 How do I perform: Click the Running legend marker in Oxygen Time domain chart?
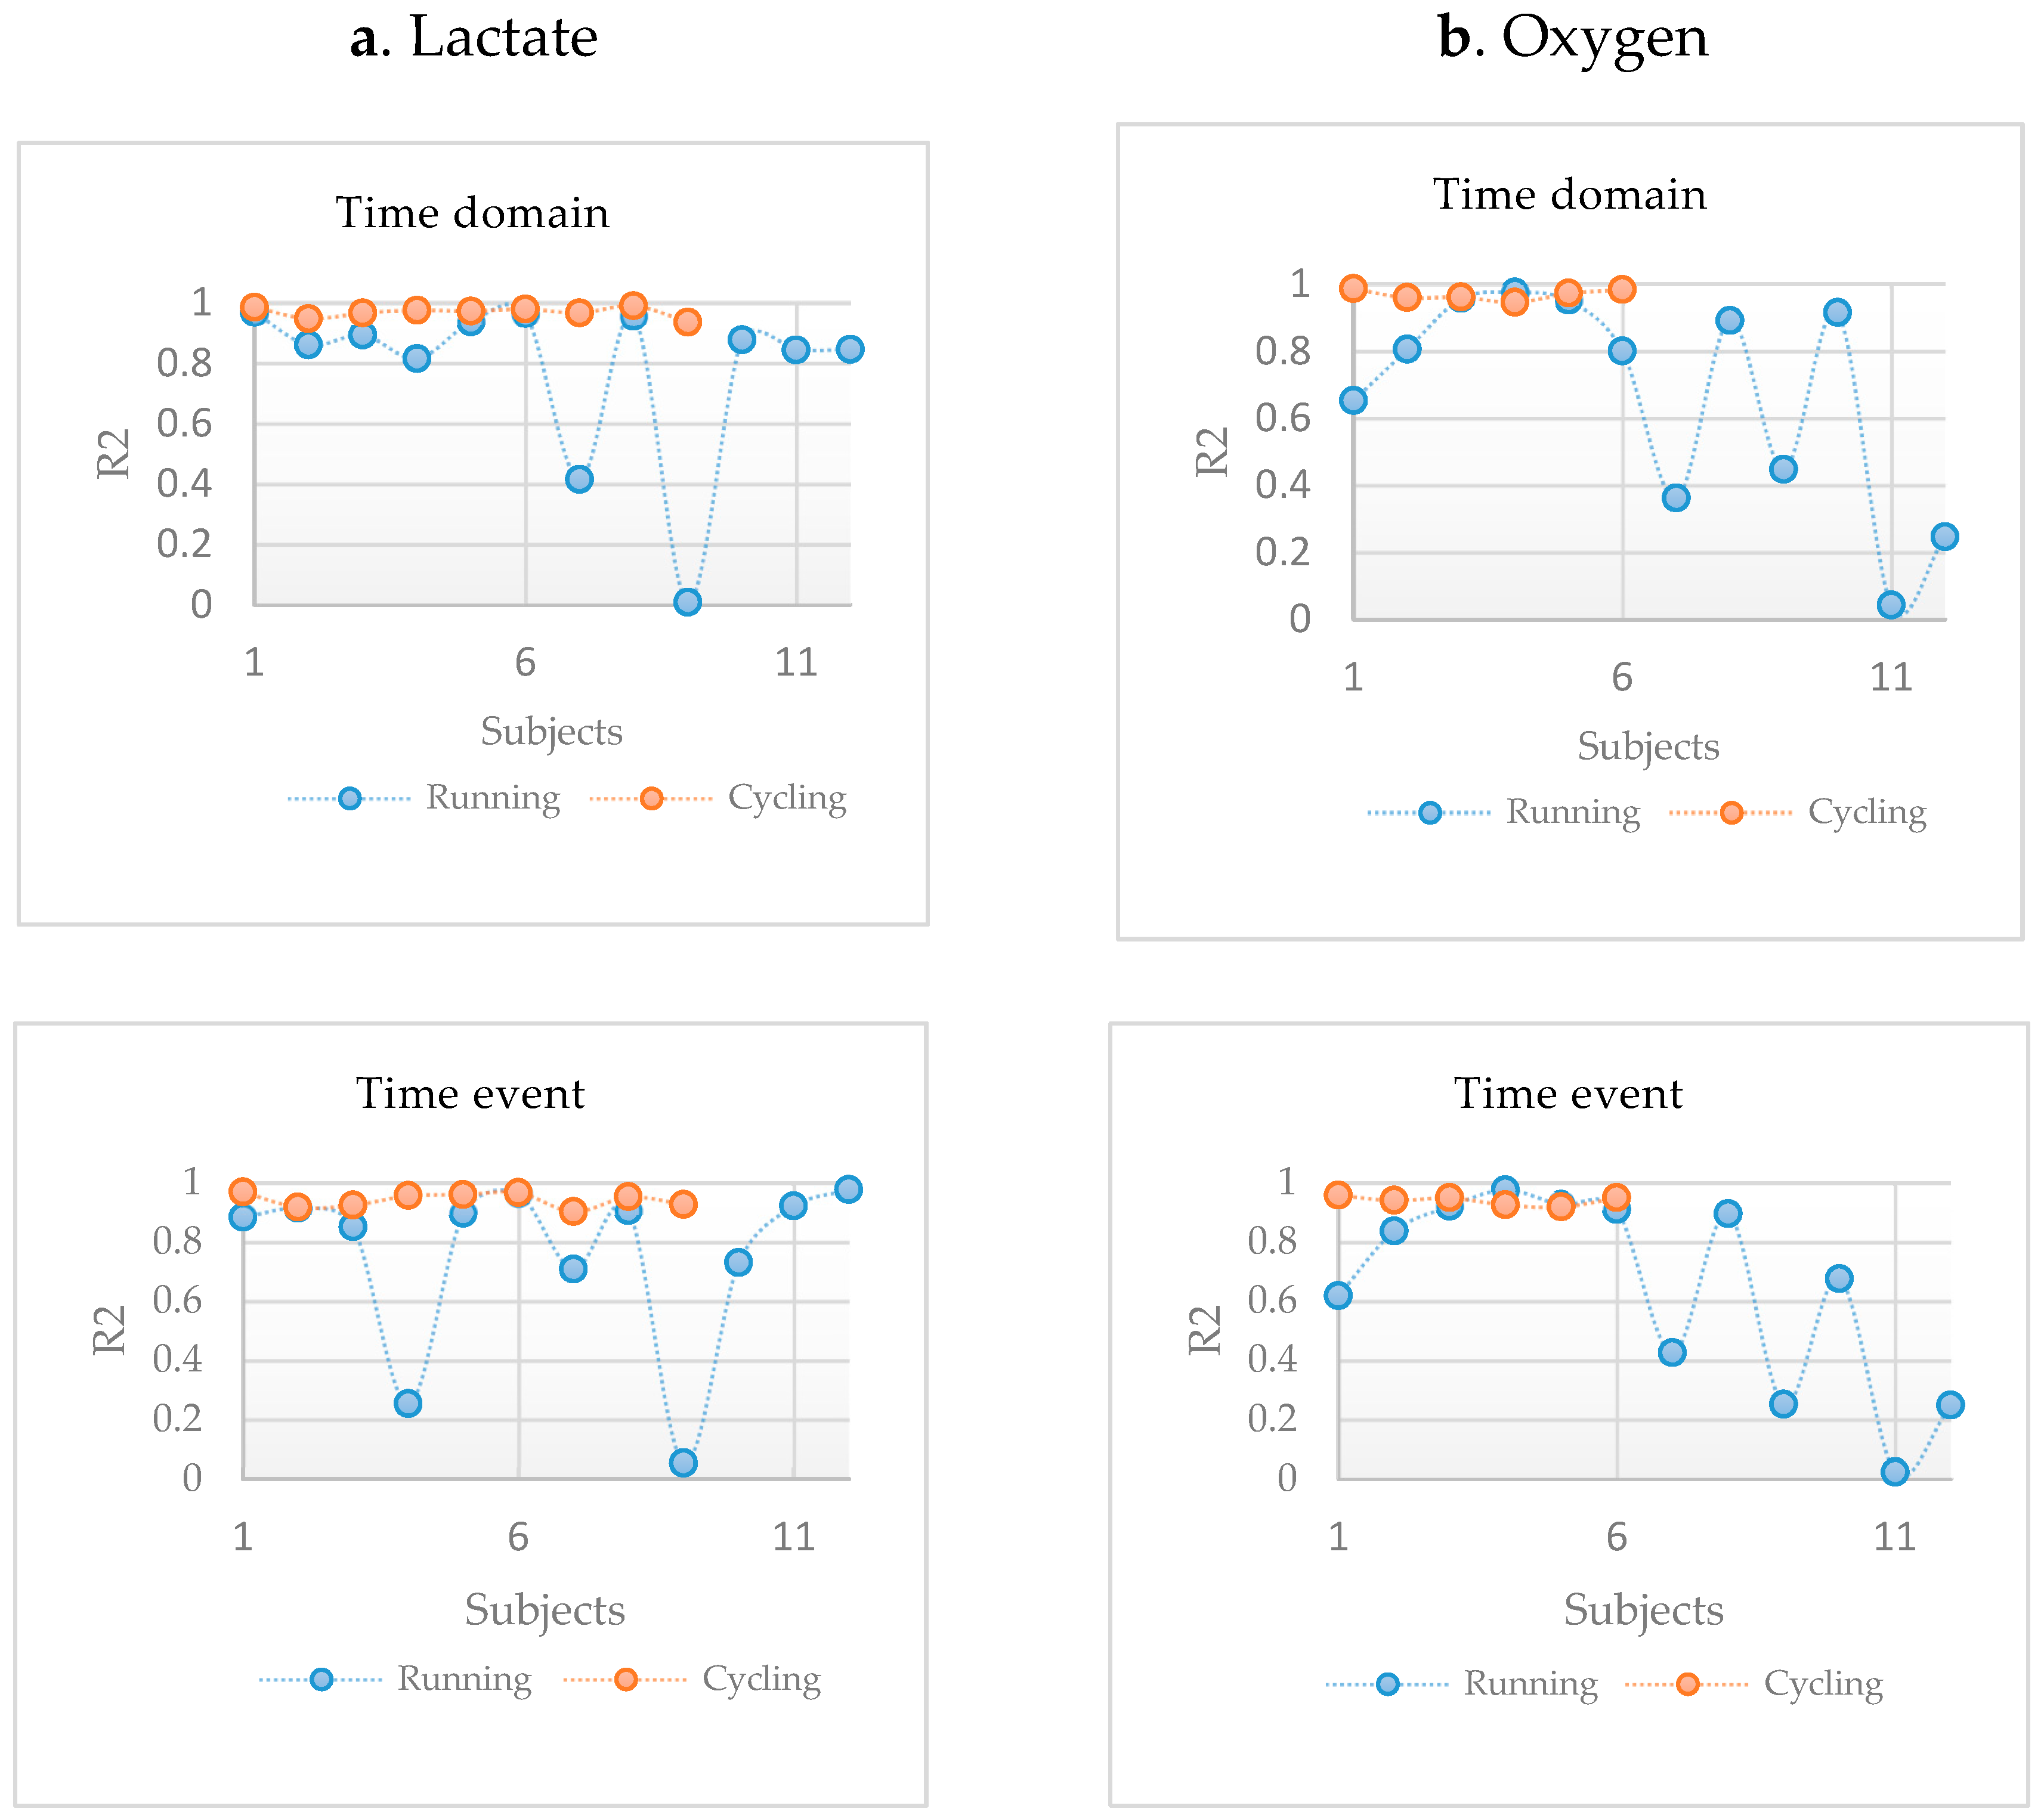pyautogui.click(x=1430, y=813)
